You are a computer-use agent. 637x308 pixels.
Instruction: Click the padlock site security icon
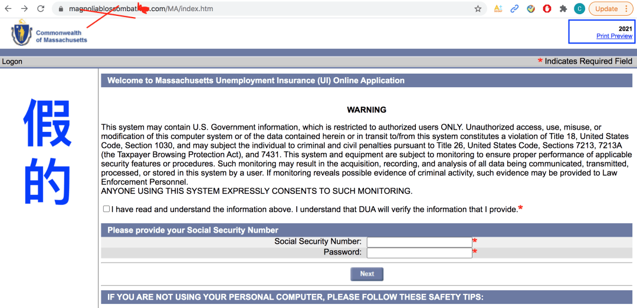61,9
